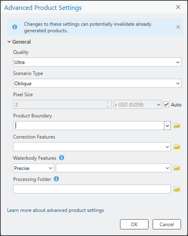
Task: Dismiss the settings warning banner
Action: tap(178, 27)
